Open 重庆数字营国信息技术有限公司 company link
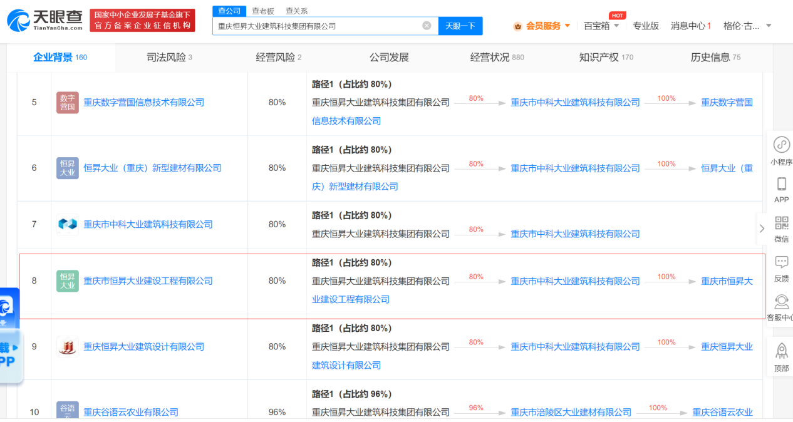 pyautogui.click(x=144, y=102)
